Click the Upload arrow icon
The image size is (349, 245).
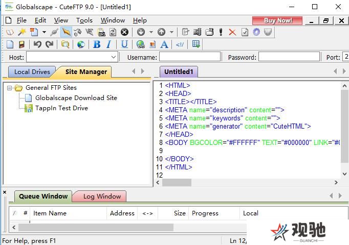coord(161,32)
